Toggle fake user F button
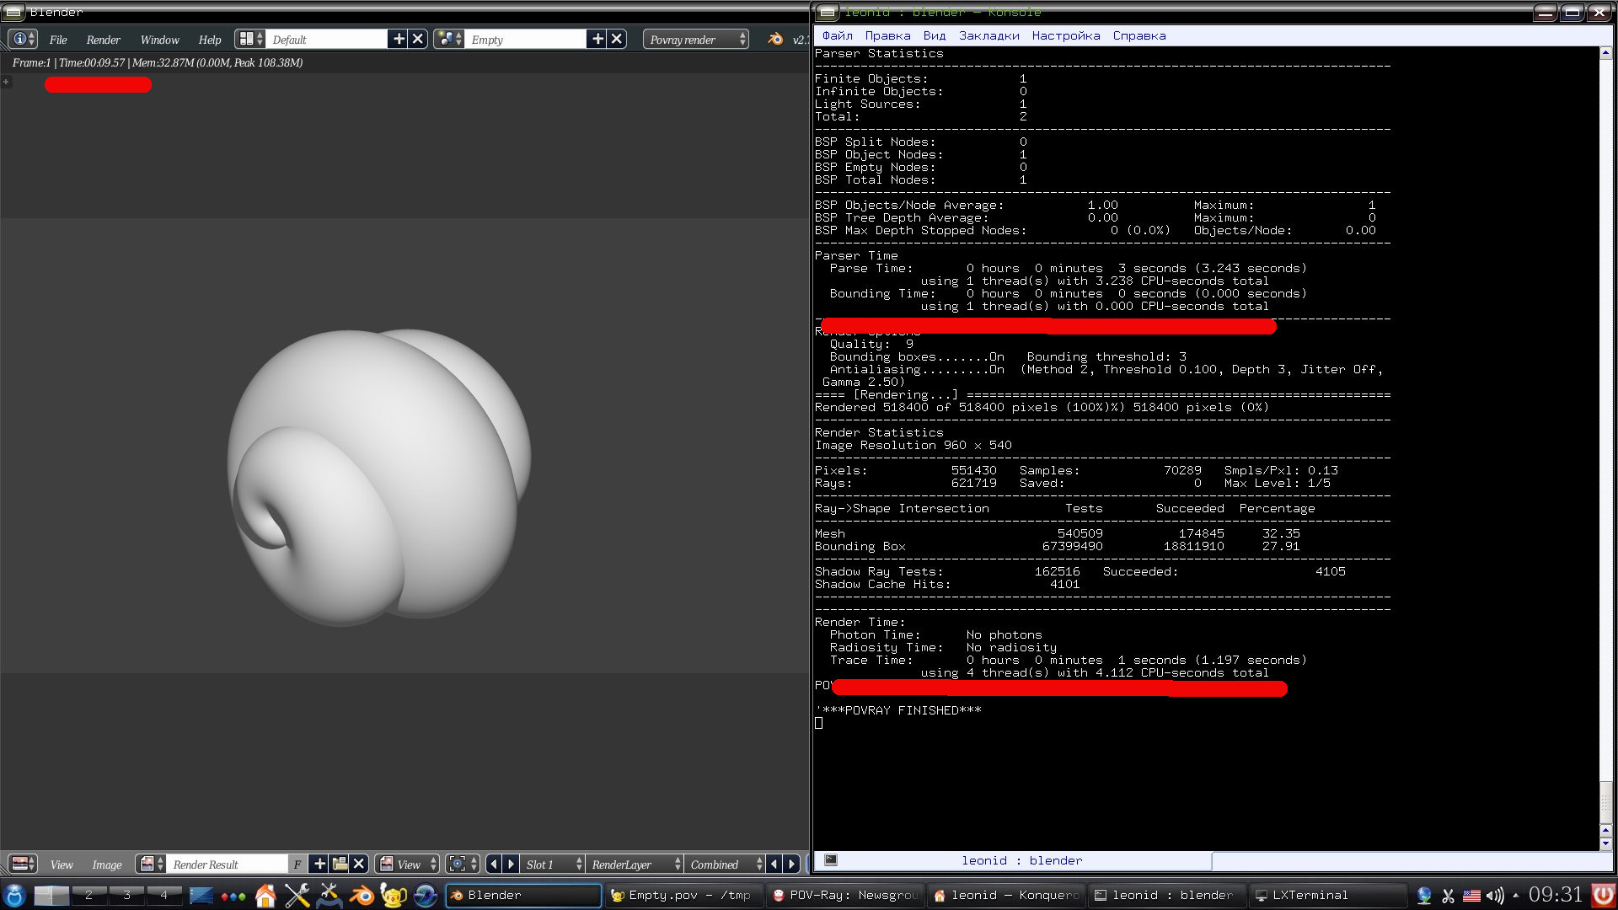The image size is (1618, 910). (297, 864)
